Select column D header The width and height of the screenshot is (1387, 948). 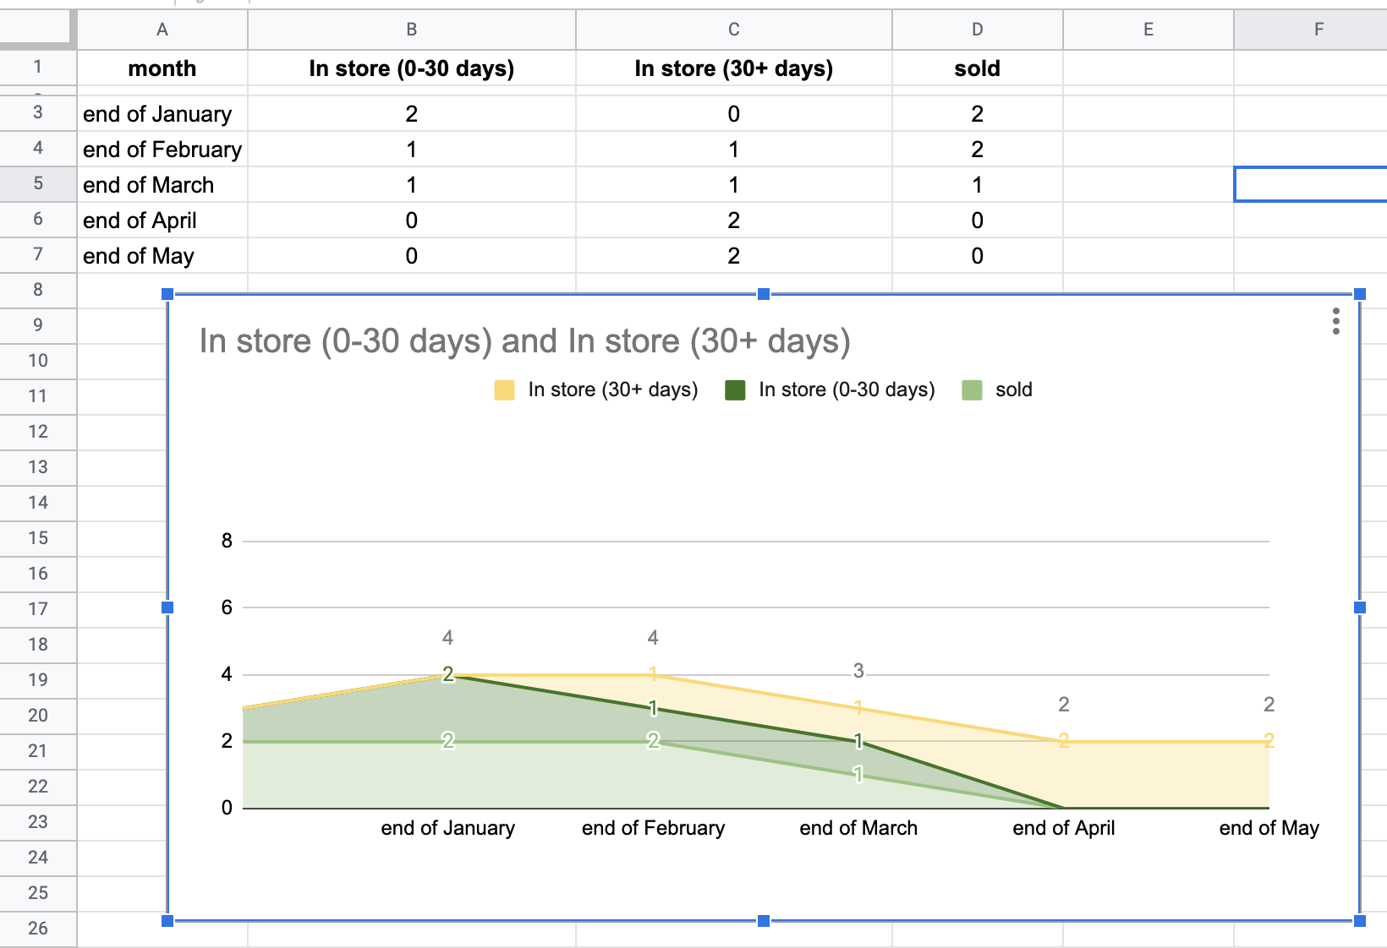(x=978, y=30)
